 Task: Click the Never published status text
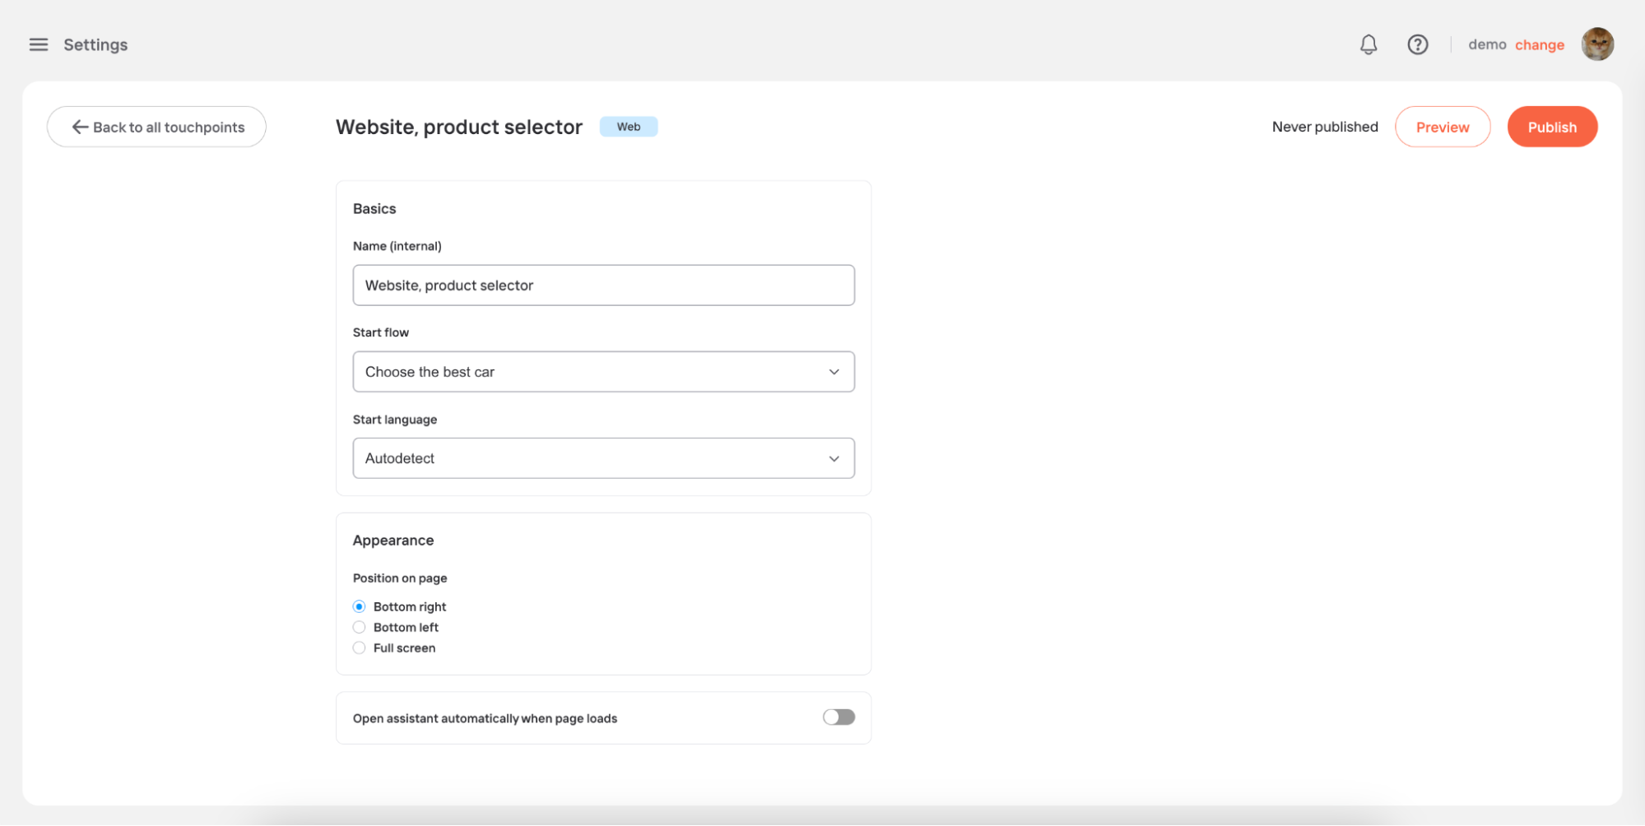[x=1325, y=127]
